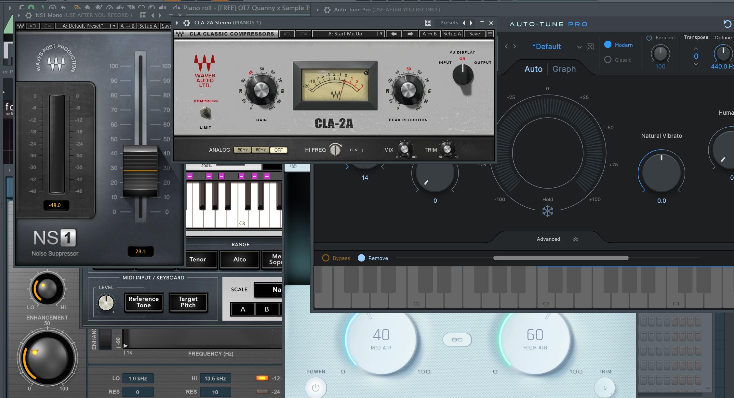Click CLA-2A A→B copy button

tap(430, 34)
